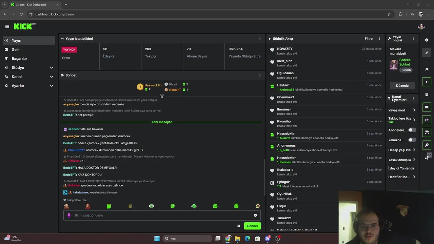Click the Sadece Sohbet category link
The height and width of the screenshot is (244, 434).
[405, 62]
